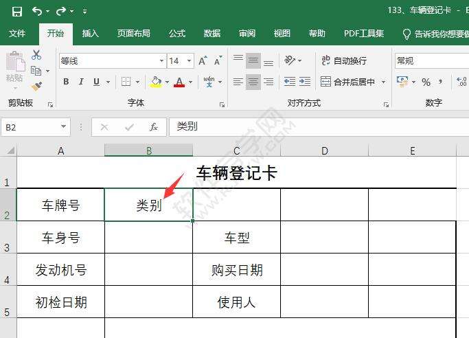This screenshot has width=469, height=338.
Task: Open the Borders dropdown arrow
Action: (137, 82)
